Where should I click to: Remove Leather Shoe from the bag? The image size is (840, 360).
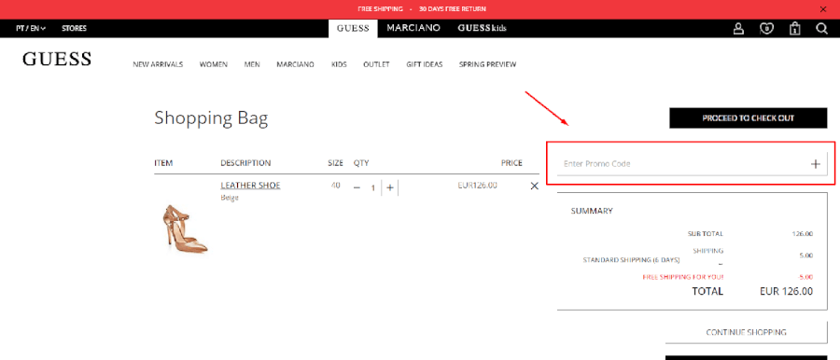click(x=534, y=187)
